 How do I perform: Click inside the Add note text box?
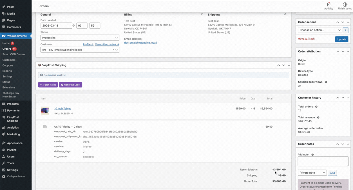tap(323, 161)
